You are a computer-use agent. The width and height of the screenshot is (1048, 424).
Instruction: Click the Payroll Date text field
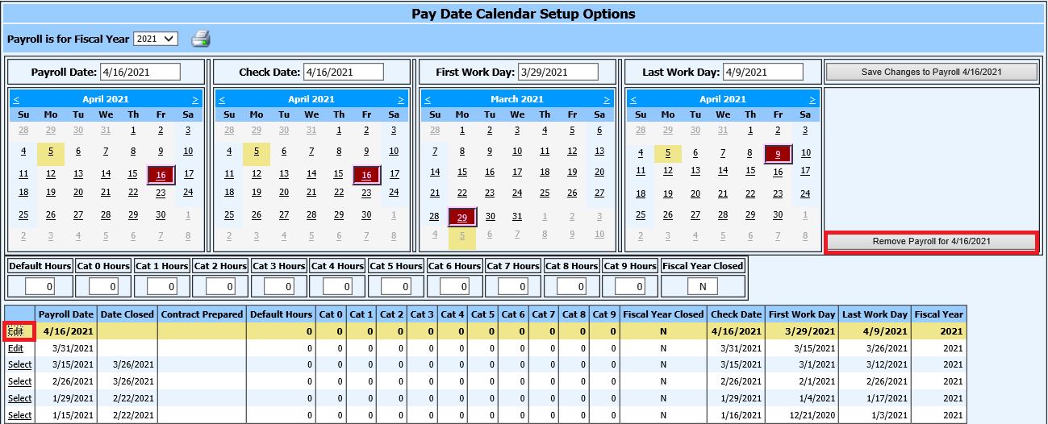click(x=140, y=72)
